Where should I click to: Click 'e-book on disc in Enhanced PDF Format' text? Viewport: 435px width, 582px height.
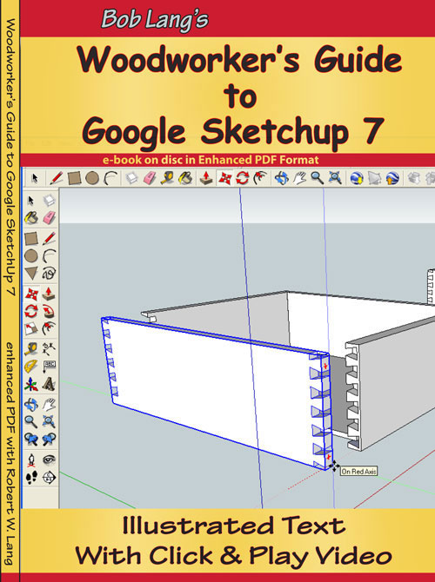211,160
